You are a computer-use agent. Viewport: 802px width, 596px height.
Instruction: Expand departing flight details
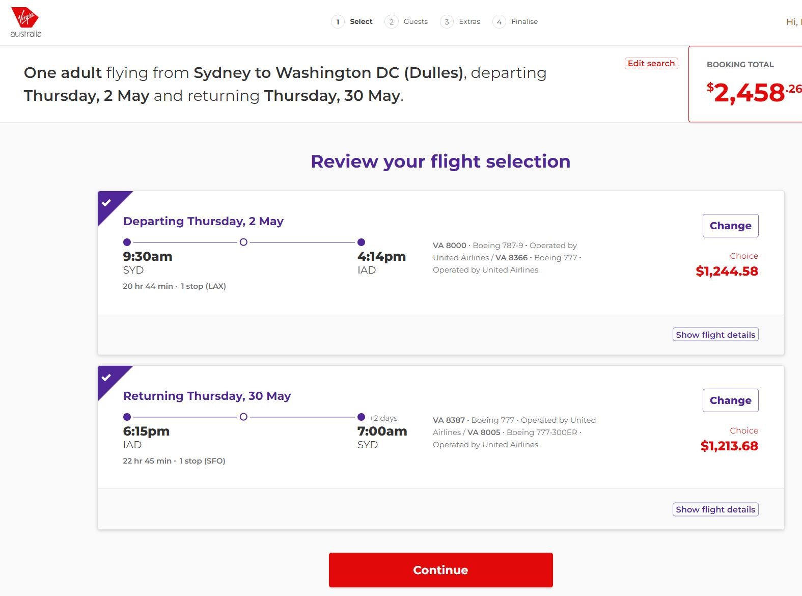(x=715, y=335)
